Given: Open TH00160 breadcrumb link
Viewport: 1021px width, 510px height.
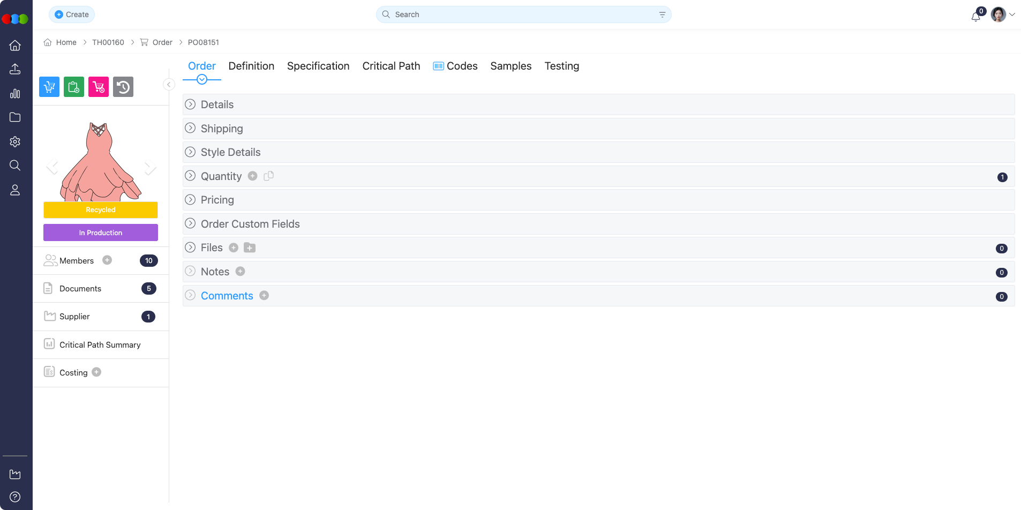Looking at the screenshot, I should [x=108, y=42].
